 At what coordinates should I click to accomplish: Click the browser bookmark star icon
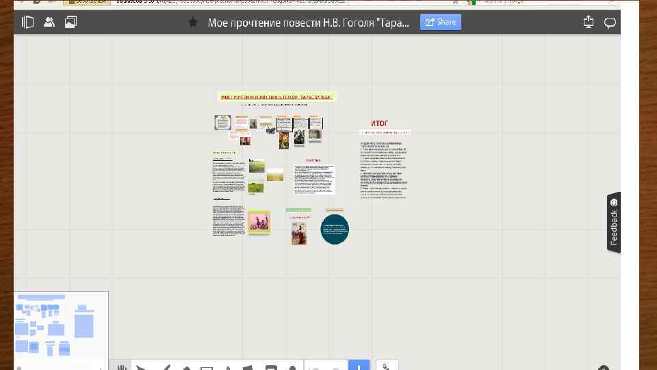click(455, 2)
